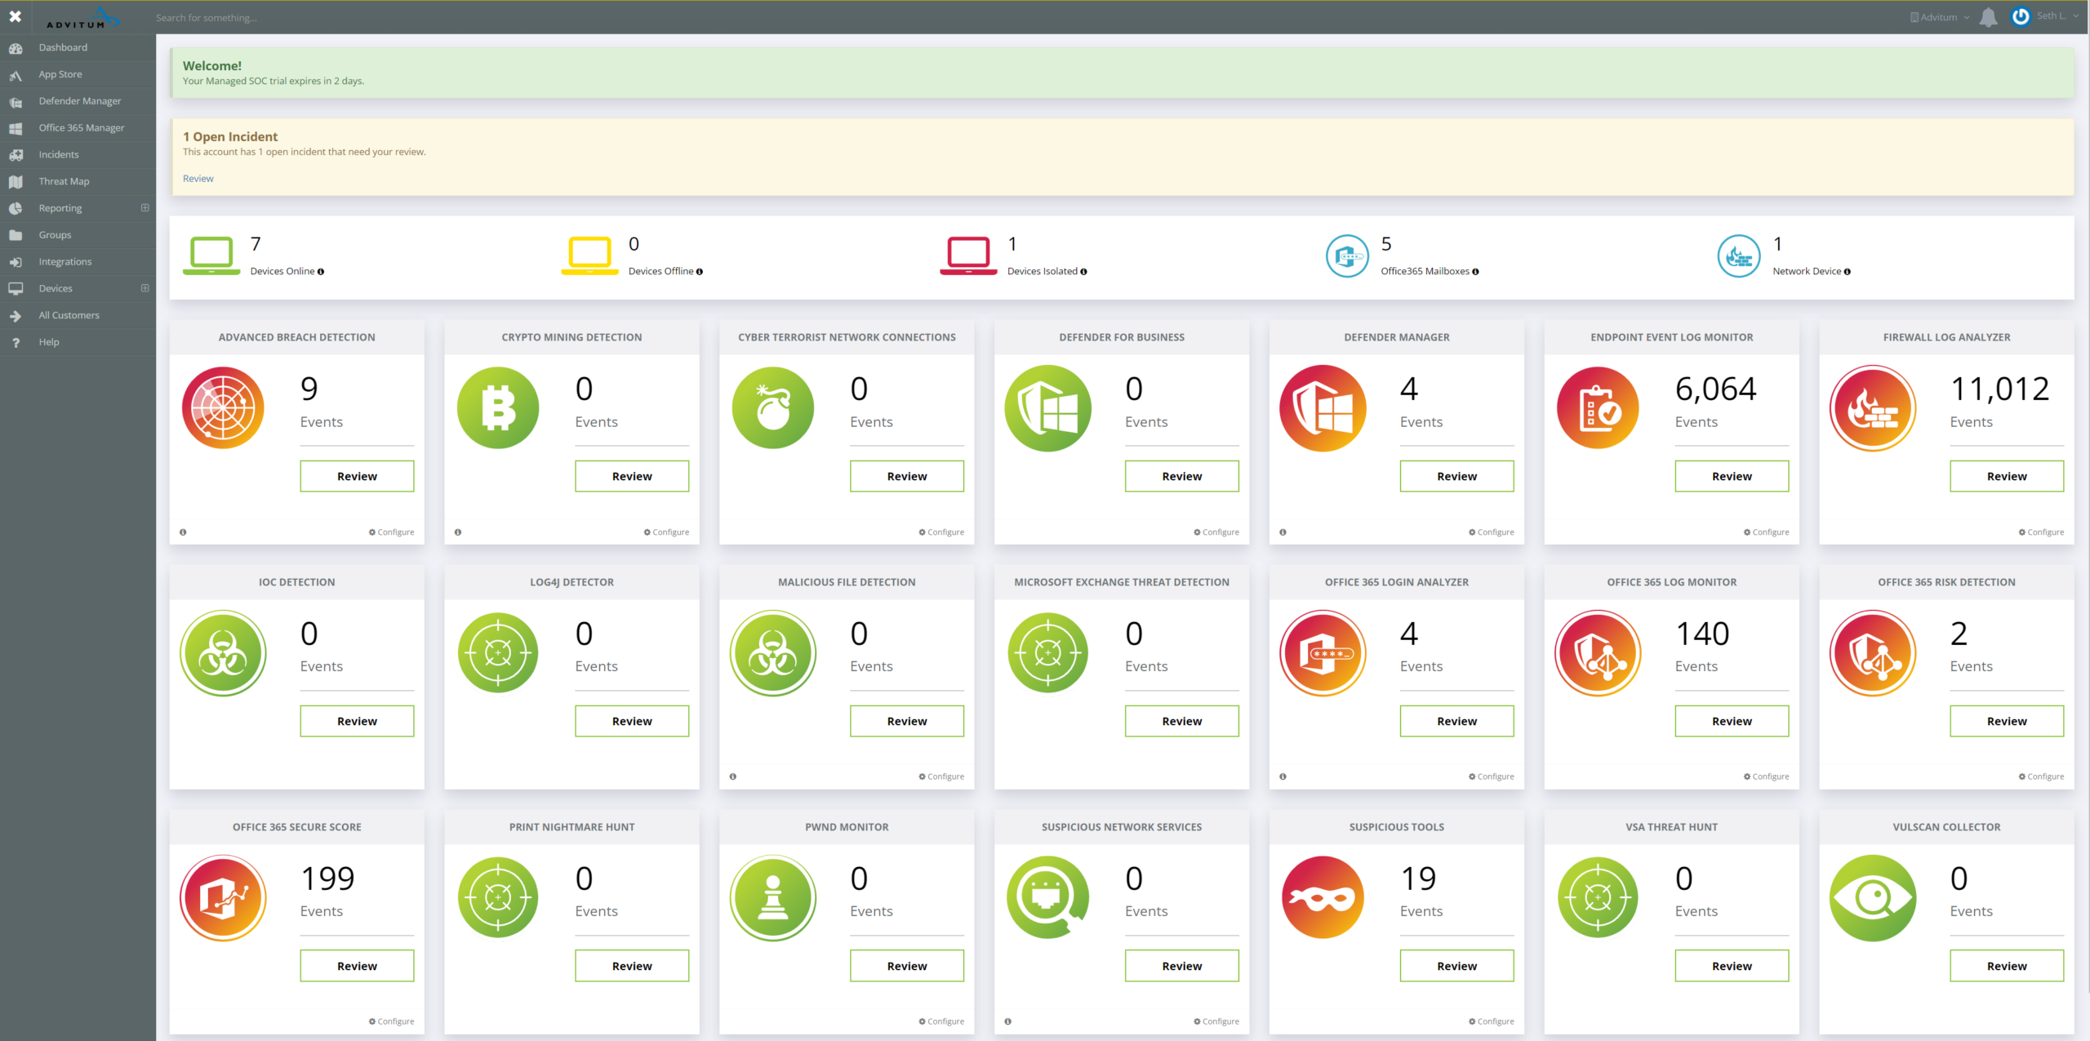Click the Advanced Breach Detection radar icon
The height and width of the screenshot is (1041, 2090).
[x=223, y=407]
